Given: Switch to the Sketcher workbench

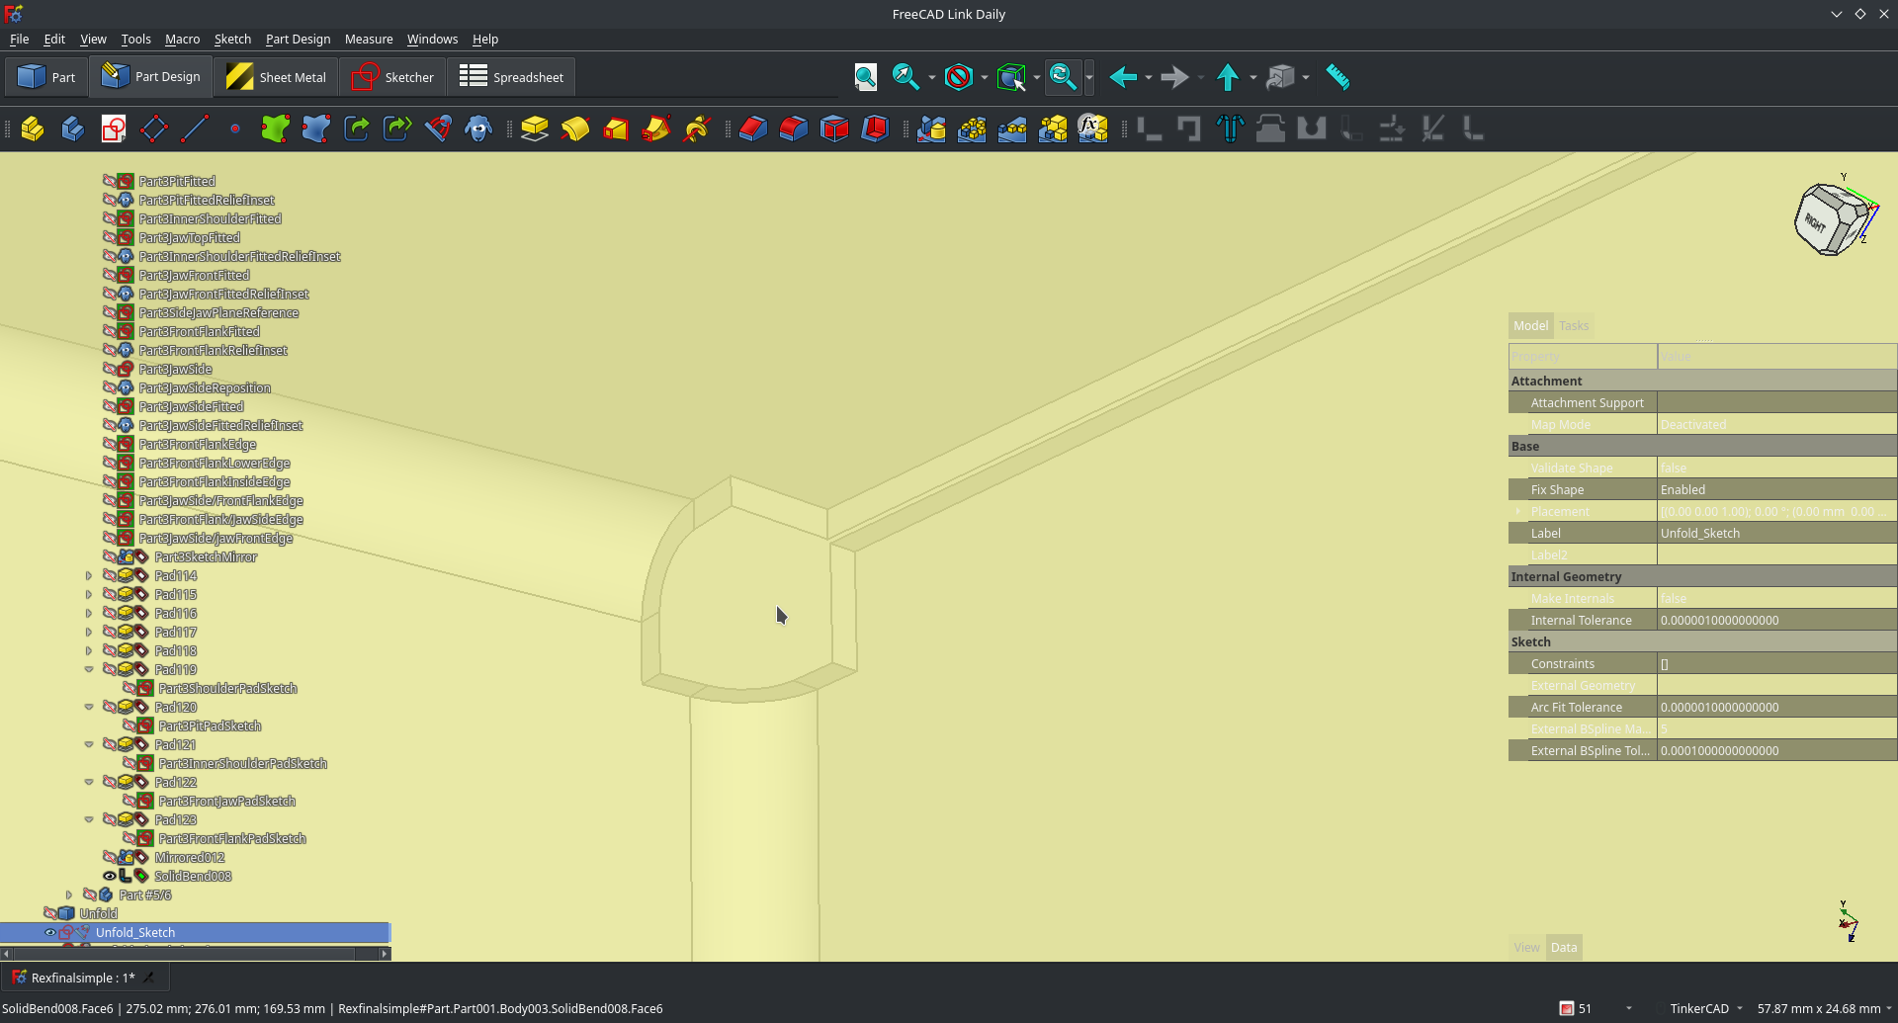Looking at the screenshot, I should [391, 76].
